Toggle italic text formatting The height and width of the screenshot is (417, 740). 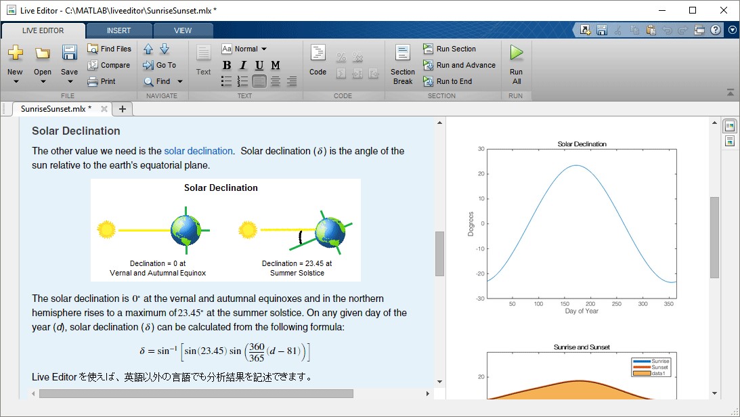(242, 65)
